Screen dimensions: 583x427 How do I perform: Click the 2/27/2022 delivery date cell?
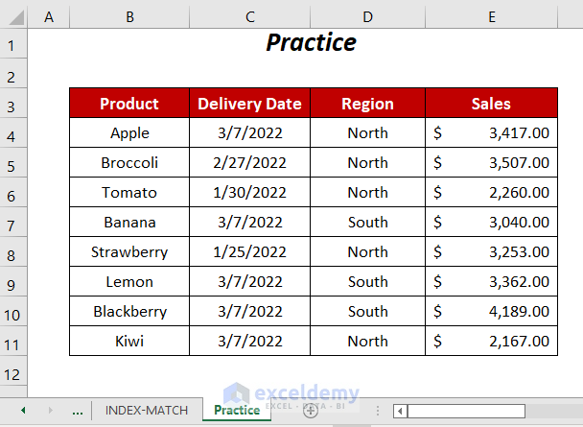point(249,163)
